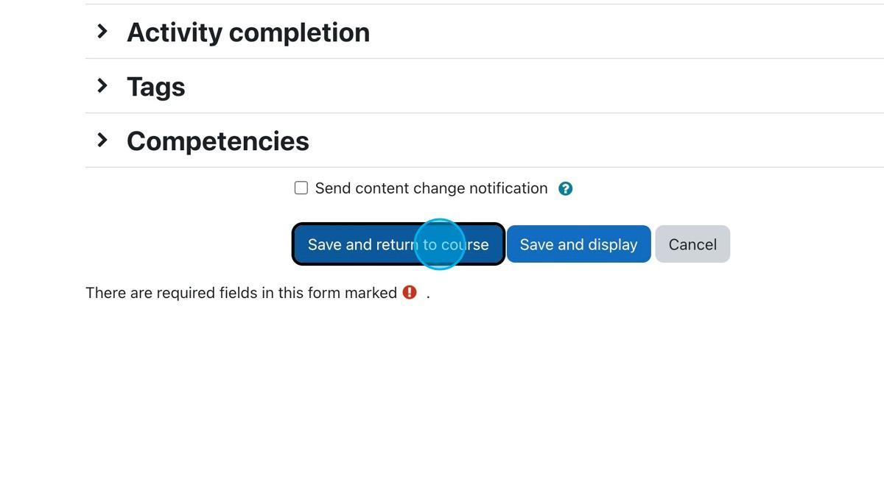
Task: Click the arrow icon next to Competencies heading
Action: (101, 140)
